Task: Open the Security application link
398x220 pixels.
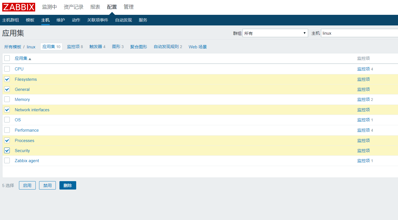Action: tap(22, 150)
